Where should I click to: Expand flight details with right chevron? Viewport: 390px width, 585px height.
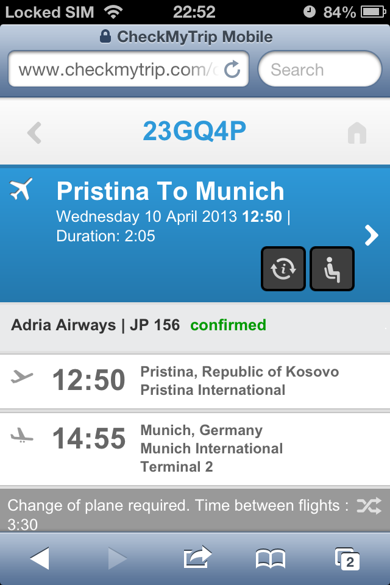(372, 235)
